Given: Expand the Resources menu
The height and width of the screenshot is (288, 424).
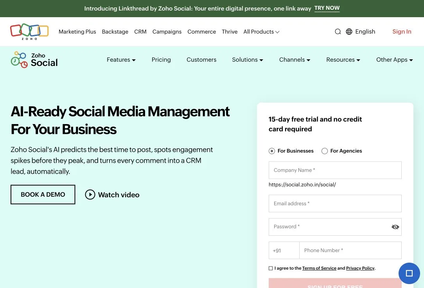Looking at the screenshot, I should pos(343,60).
